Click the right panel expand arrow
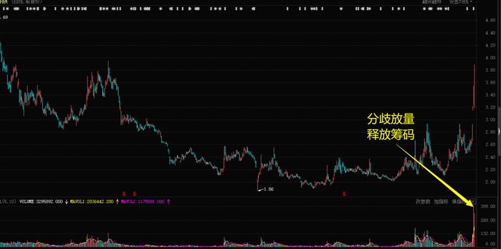 pyautogui.click(x=499, y=130)
